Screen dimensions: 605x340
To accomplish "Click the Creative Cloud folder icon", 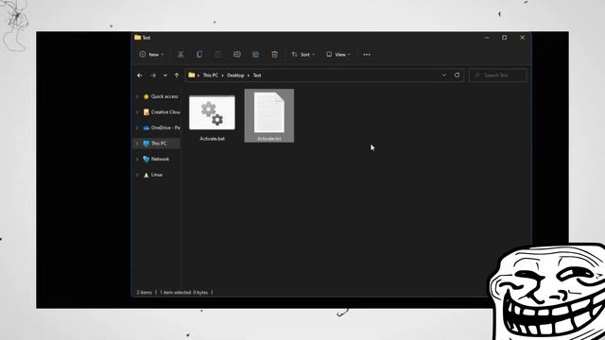I will pos(146,112).
